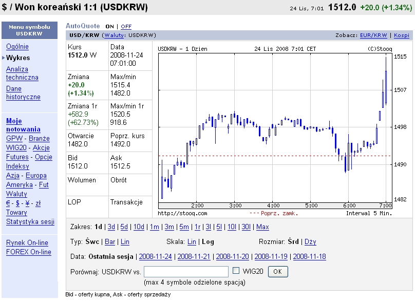Select the zł currency link
This screenshot has height=301, width=415.
click(x=38, y=203)
